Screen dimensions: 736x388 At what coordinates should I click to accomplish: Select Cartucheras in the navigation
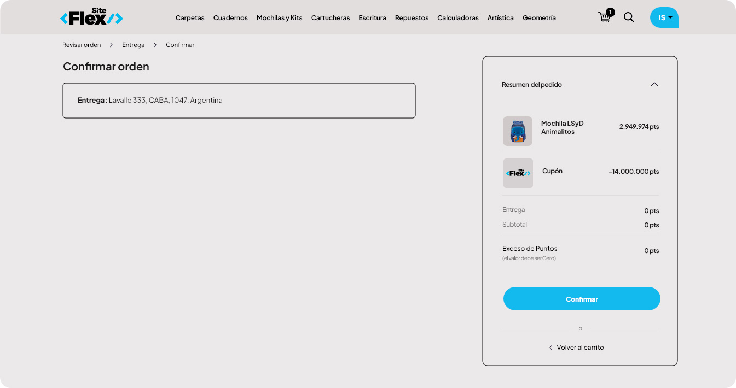(331, 18)
